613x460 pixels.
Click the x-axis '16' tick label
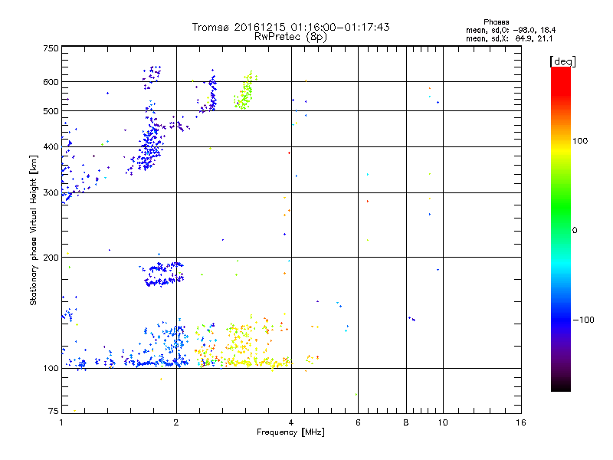pyautogui.click(x=521, y=422)
